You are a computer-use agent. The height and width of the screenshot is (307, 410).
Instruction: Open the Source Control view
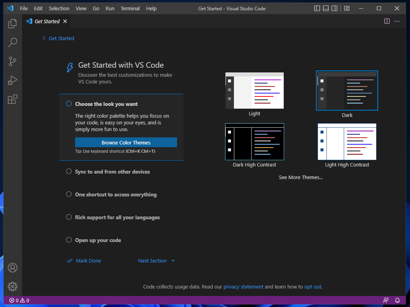(12, 61)
